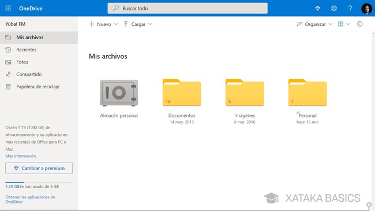
Task: Open the app launcher grid icon
Action: click(x=8, y=8)
